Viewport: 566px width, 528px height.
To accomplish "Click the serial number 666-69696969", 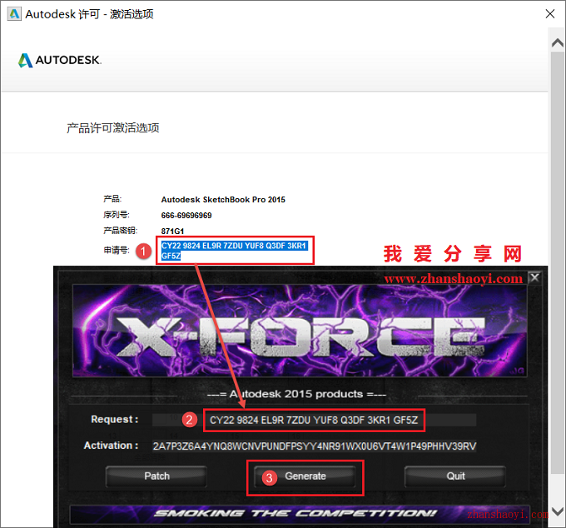I will click(x=186, y=216).
